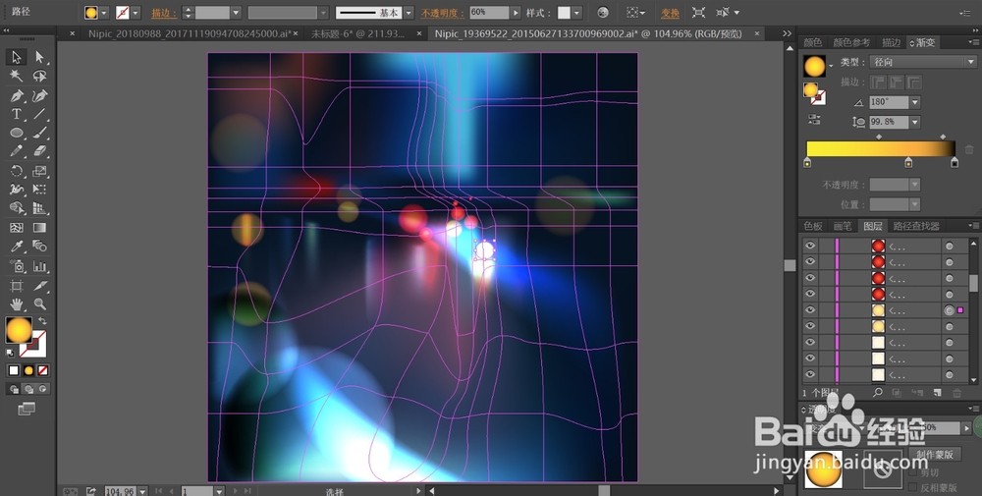Image resolution: width=982 pixels, height=496 pixels.
Task: Select the Direct Selection tool
Action: click(39, 57)
